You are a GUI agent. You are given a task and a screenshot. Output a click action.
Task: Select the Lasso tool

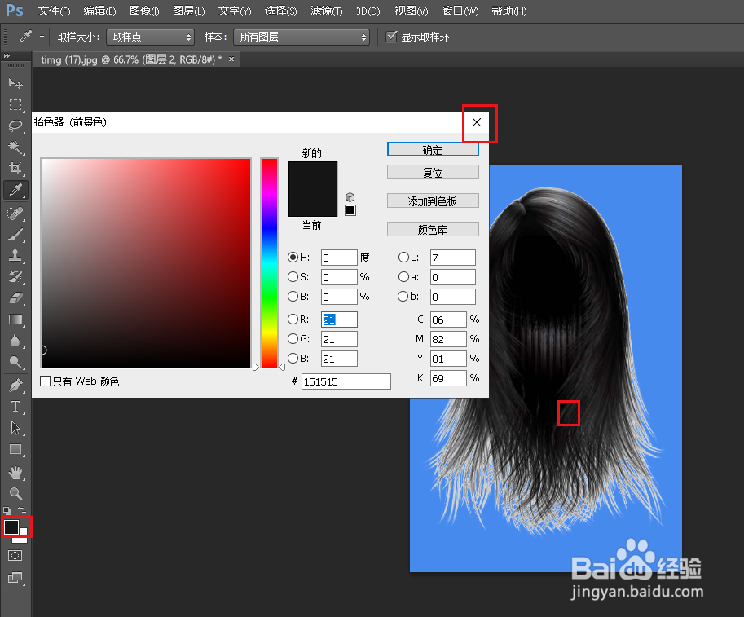[x=15, y=126]
